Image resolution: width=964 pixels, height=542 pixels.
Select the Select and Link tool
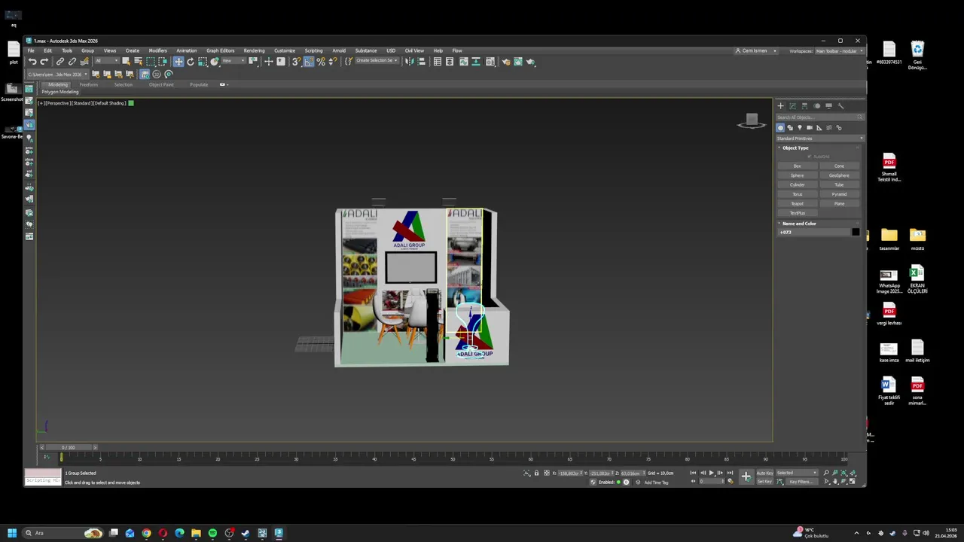point(60,62)
